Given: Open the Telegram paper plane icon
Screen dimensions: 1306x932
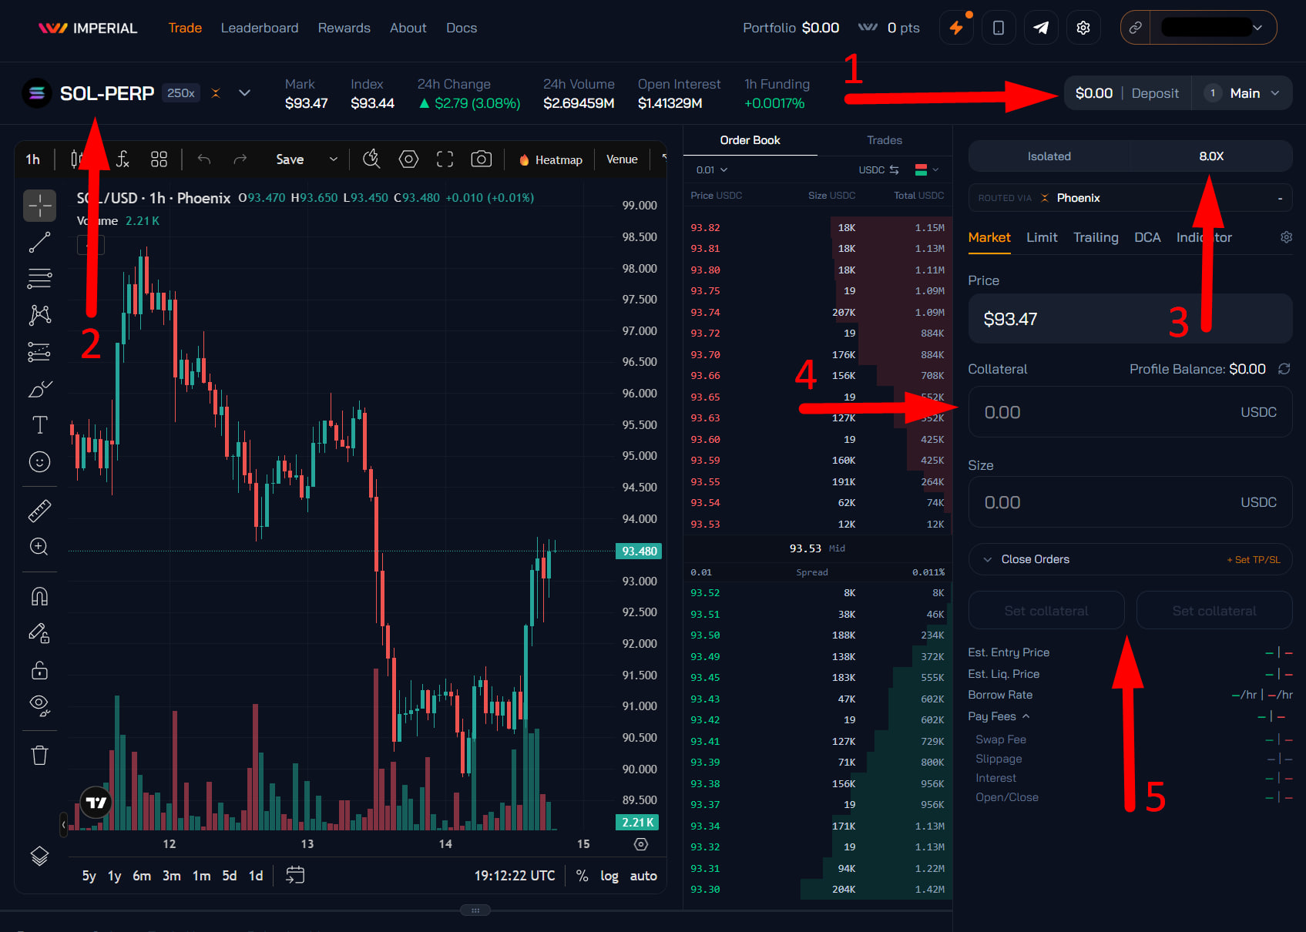Looking at the screenshot, I should click(x=1041, y=28).
